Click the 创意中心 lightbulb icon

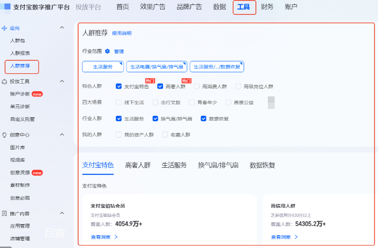(x=4, y=135)
